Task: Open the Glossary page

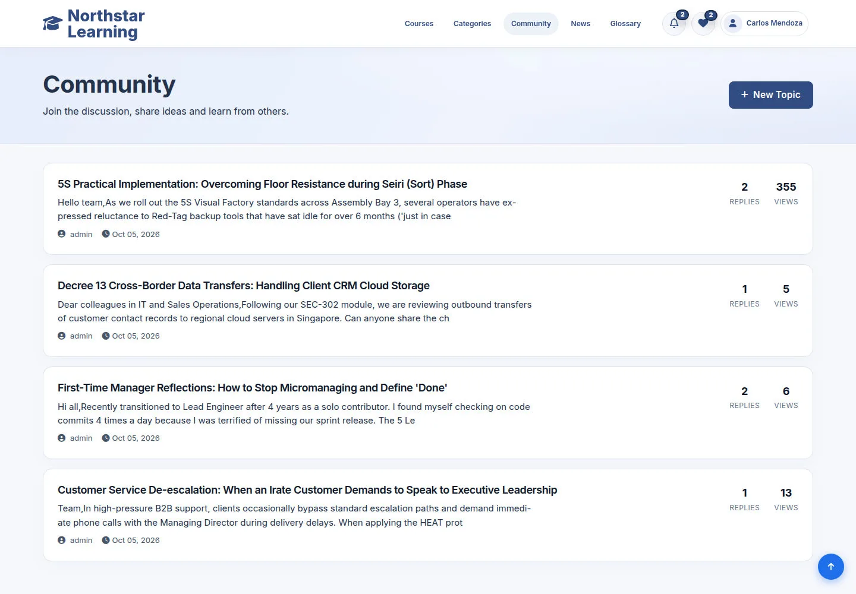Action: pos(625,24)
